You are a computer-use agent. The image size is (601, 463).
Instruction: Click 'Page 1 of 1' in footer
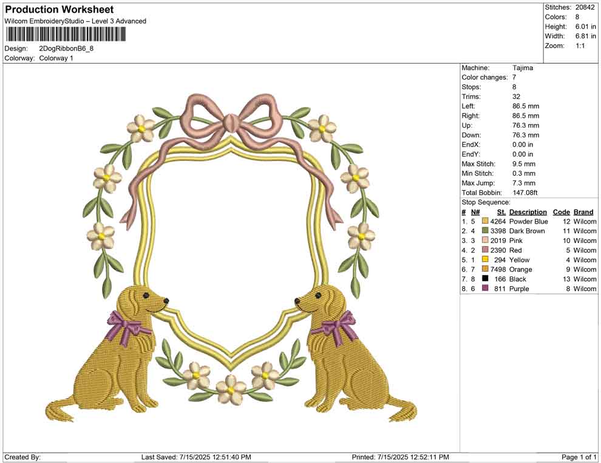[579, 457]
